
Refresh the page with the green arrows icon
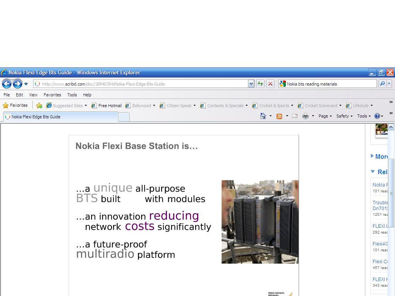260,84
